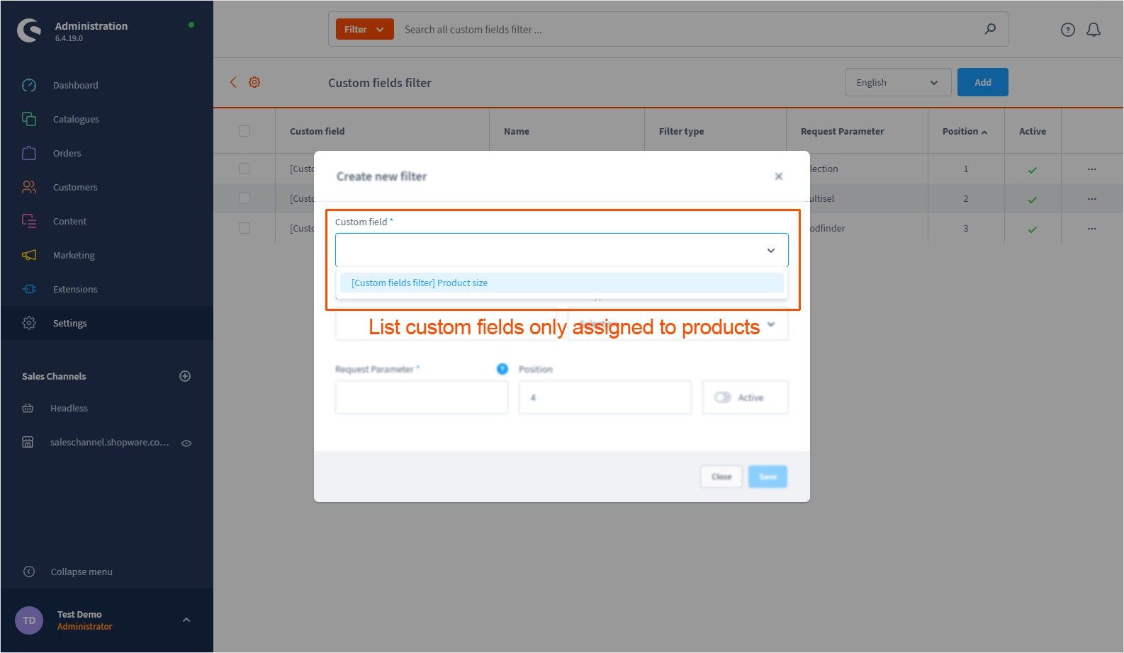The image size is (1124, 653).
Task: Click the Close button in modal
Action: 721,477
